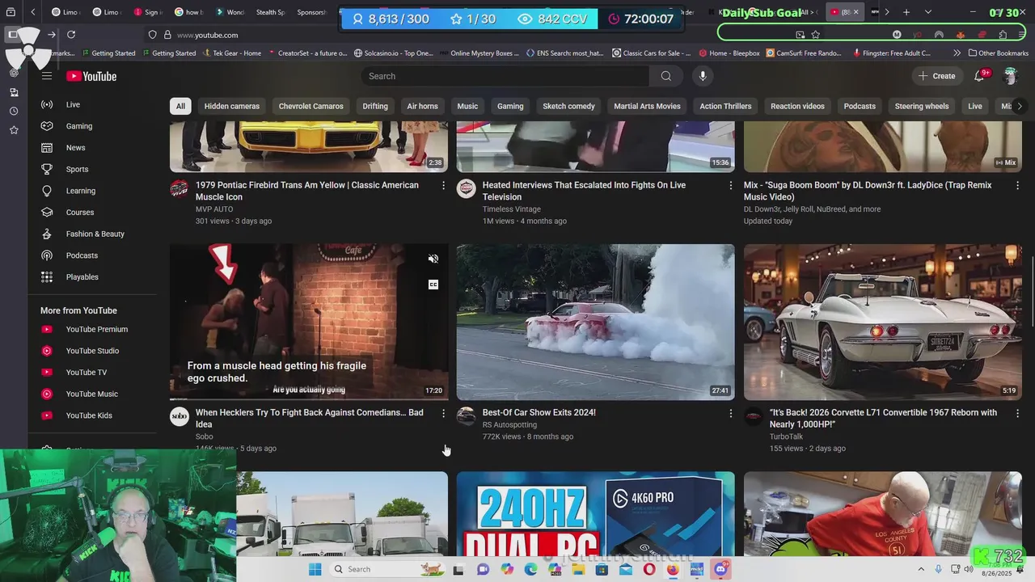The height and width of the screenshot is (582, 1035).
Task: Open options for Corvette L71 video
Action: click(1017, 413)
